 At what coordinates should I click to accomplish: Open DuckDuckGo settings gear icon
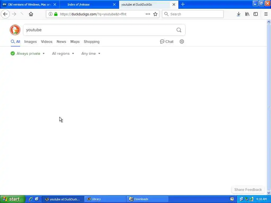point(182,41)
